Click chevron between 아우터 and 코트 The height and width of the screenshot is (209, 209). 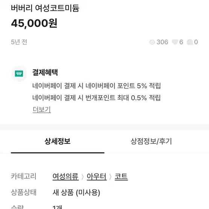(x=110, y=177)
